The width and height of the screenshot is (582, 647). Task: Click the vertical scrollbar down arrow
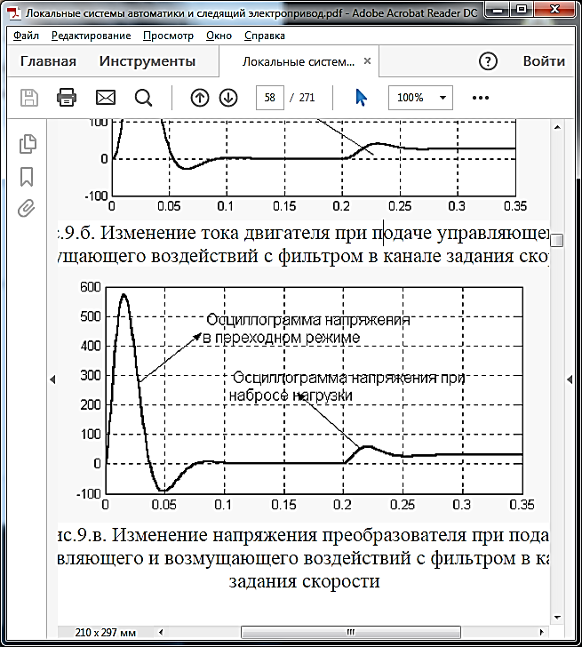click(557, 618)
